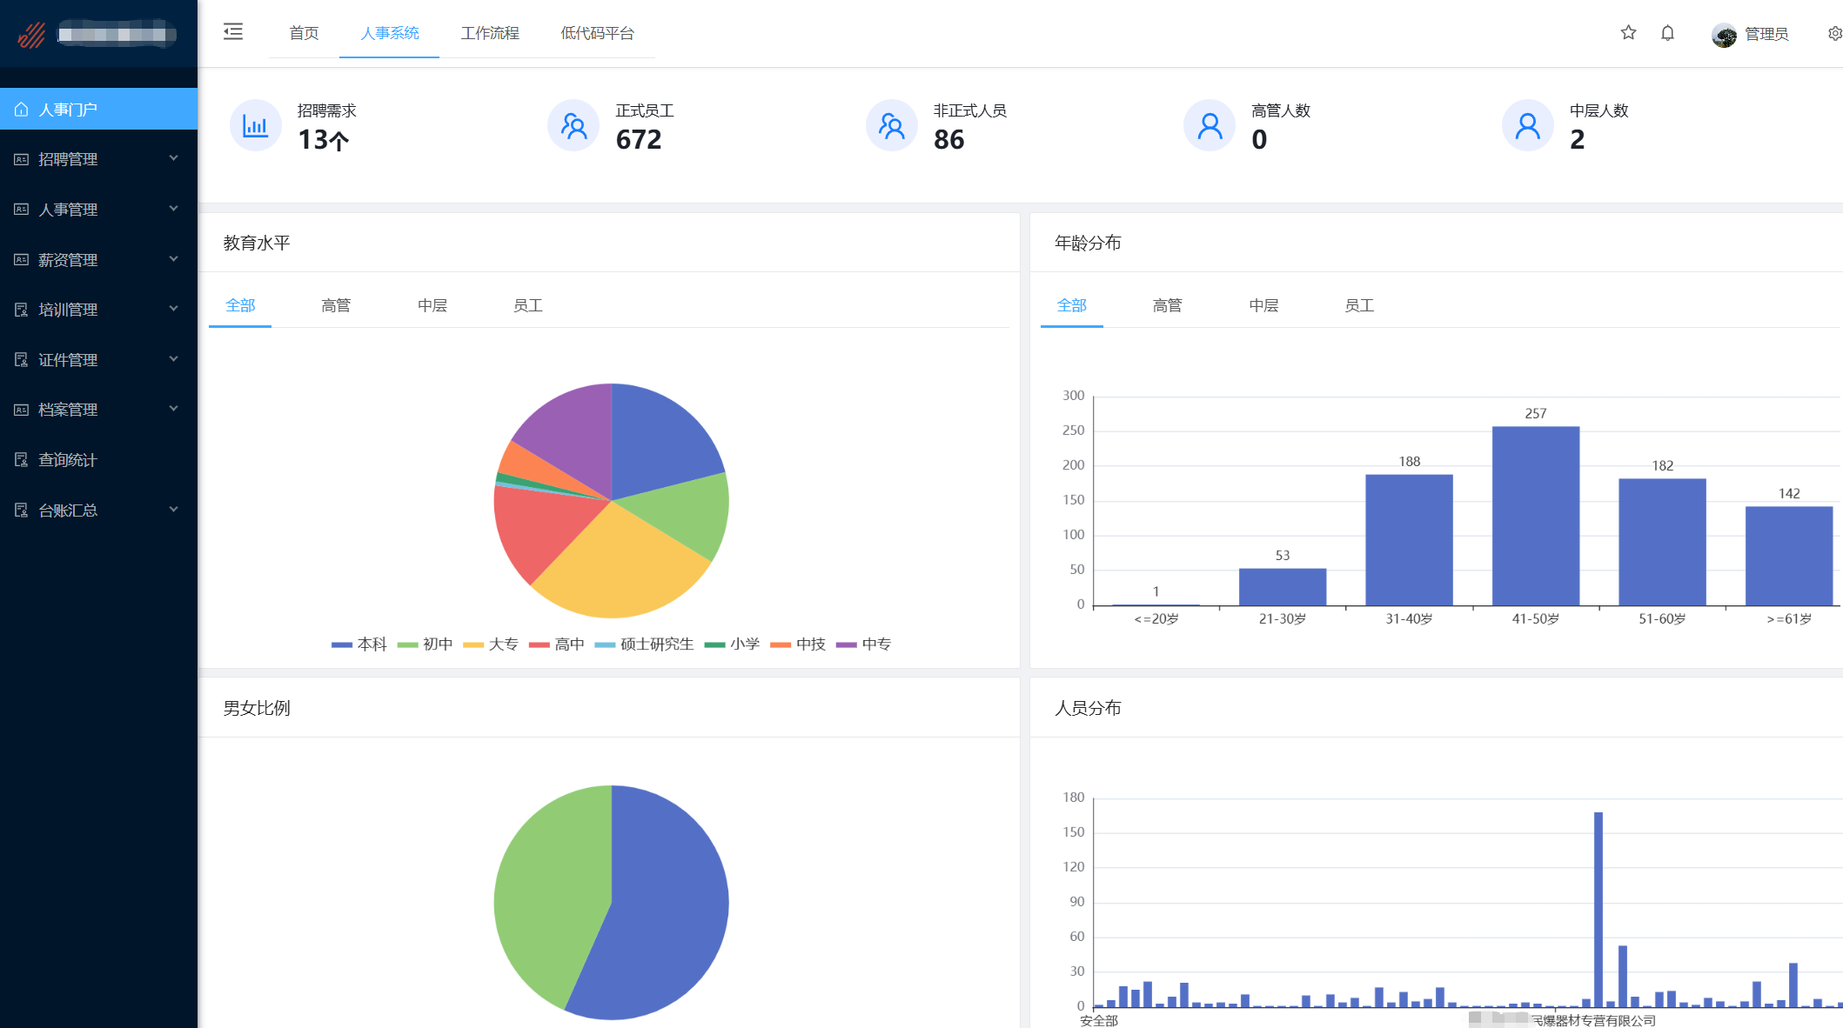This screenshot has height=1028, width=1843.
Task: Click the 正式员工 people icon
Action: (x=573, y=126)
